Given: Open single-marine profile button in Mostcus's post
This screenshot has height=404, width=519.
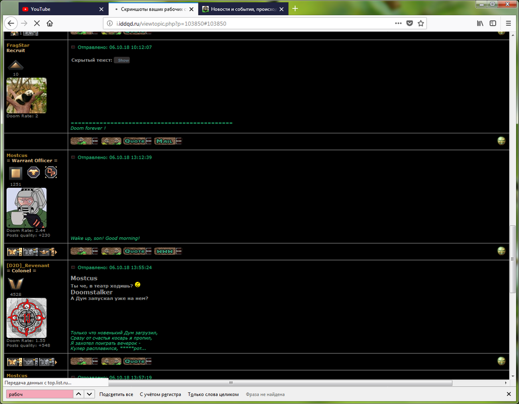Looking at the screenshot, I should tap(84, 251).
